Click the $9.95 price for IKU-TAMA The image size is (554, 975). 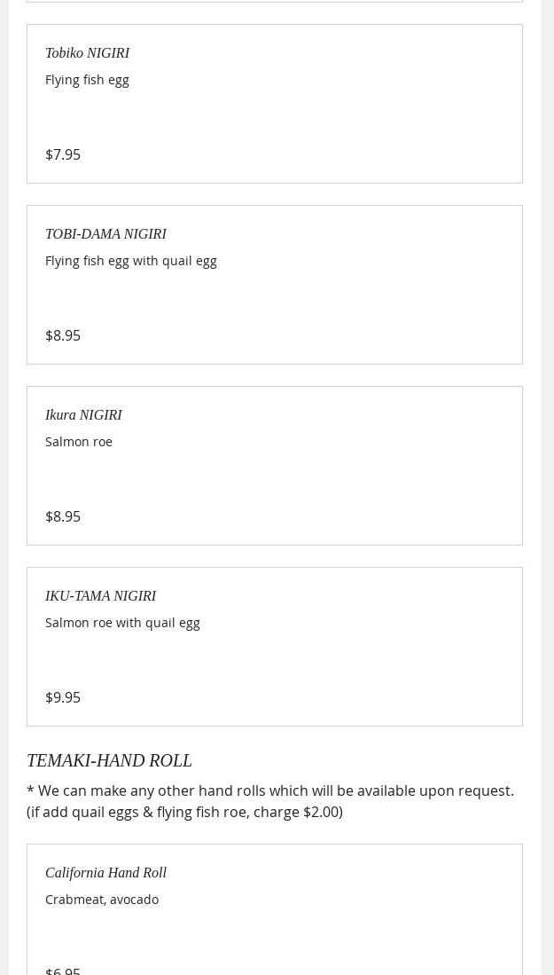(63, 697)
